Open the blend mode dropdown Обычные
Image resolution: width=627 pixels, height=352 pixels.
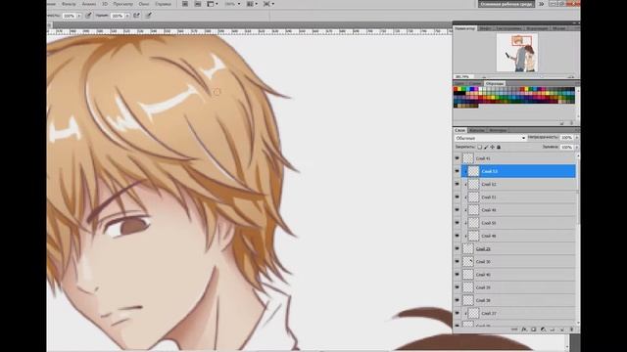[491, 138]
